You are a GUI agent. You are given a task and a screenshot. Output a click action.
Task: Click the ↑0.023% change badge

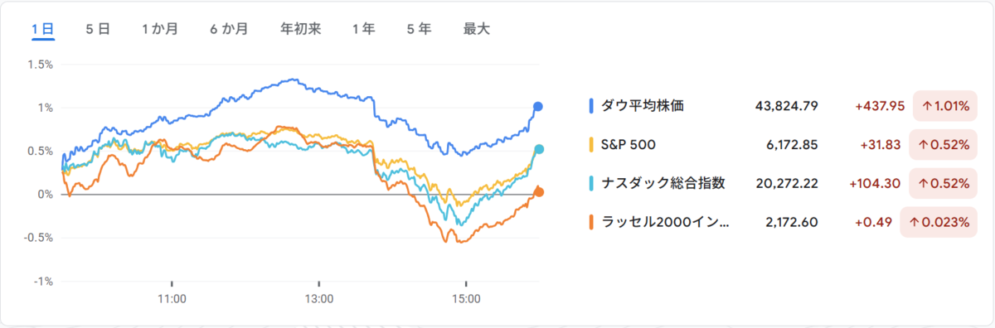pos(936,222)
